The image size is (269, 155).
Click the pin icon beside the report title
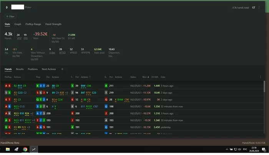point(7,7)
